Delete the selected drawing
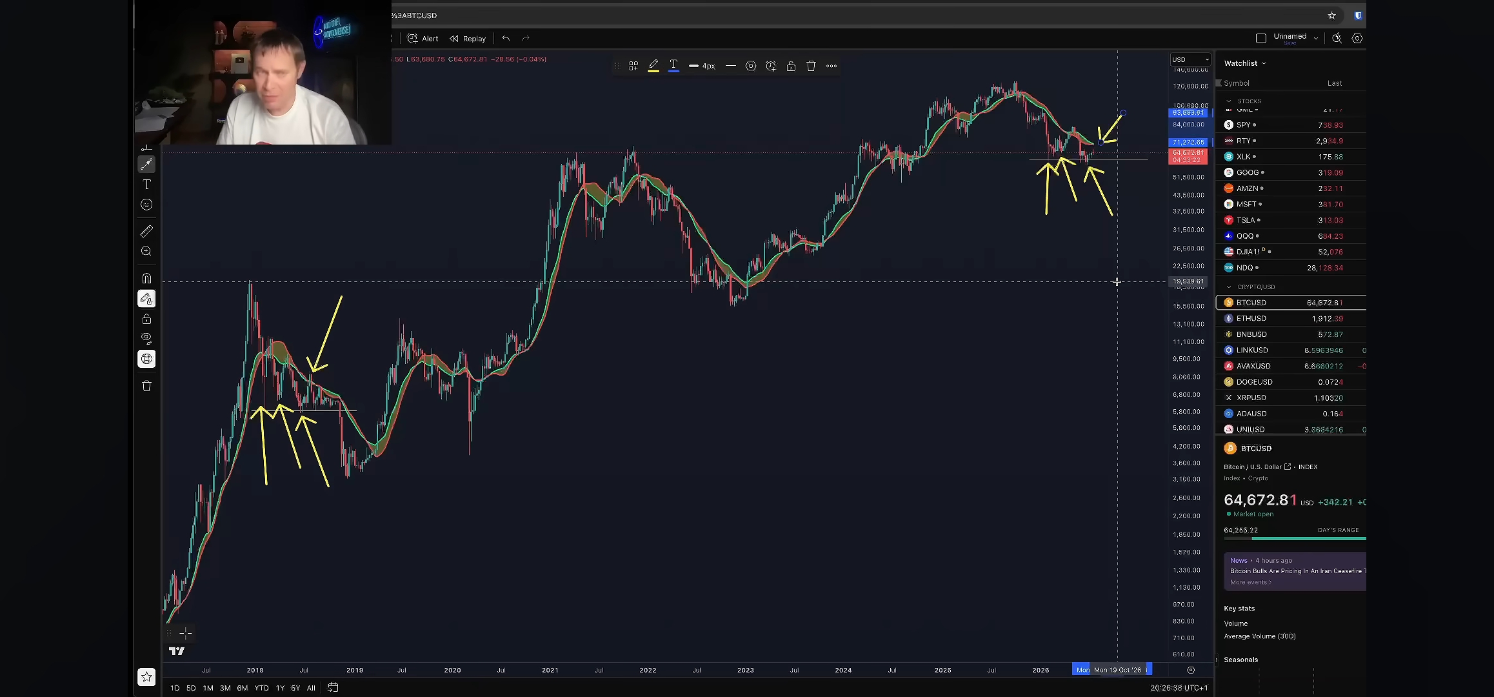This screenshot has width=1494, height=697. 812,66
